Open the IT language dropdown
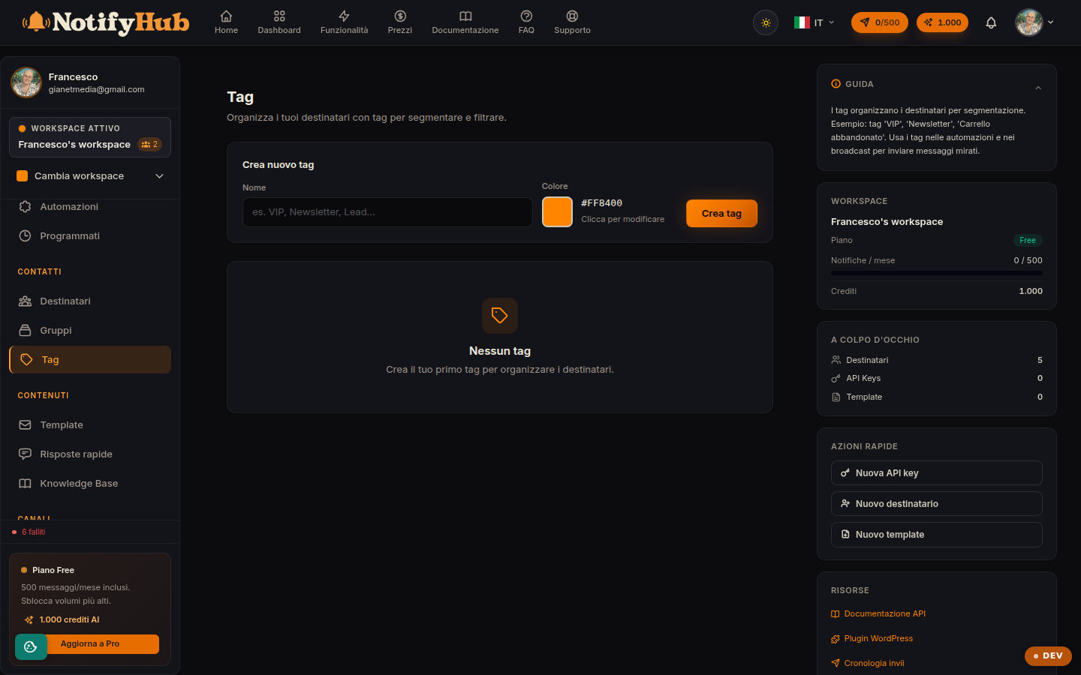 point(815,22)
